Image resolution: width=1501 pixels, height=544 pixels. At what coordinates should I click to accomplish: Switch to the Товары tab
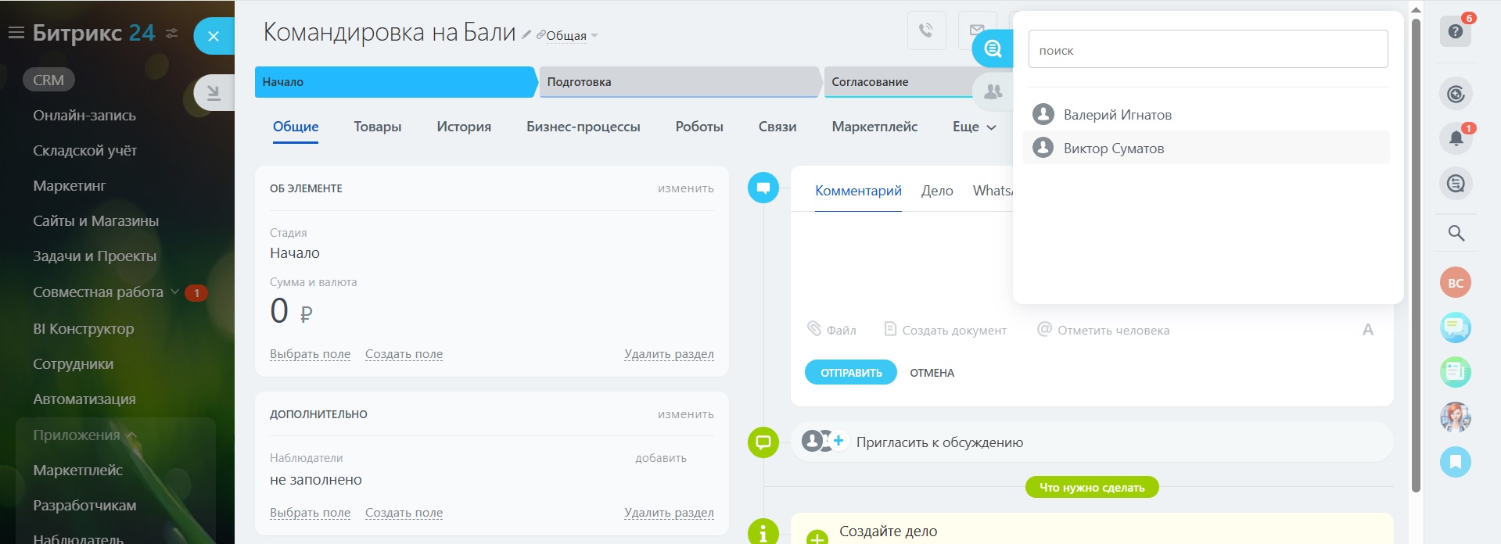point(377,127)
